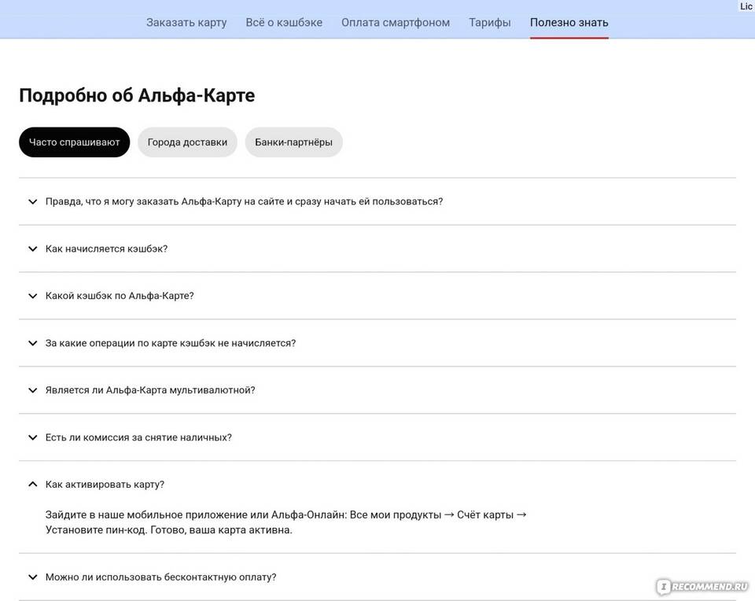Click the Подробно об Альфа-Карте heading
Viewport: 755px width, 601px height.
(x=137, y=95)
